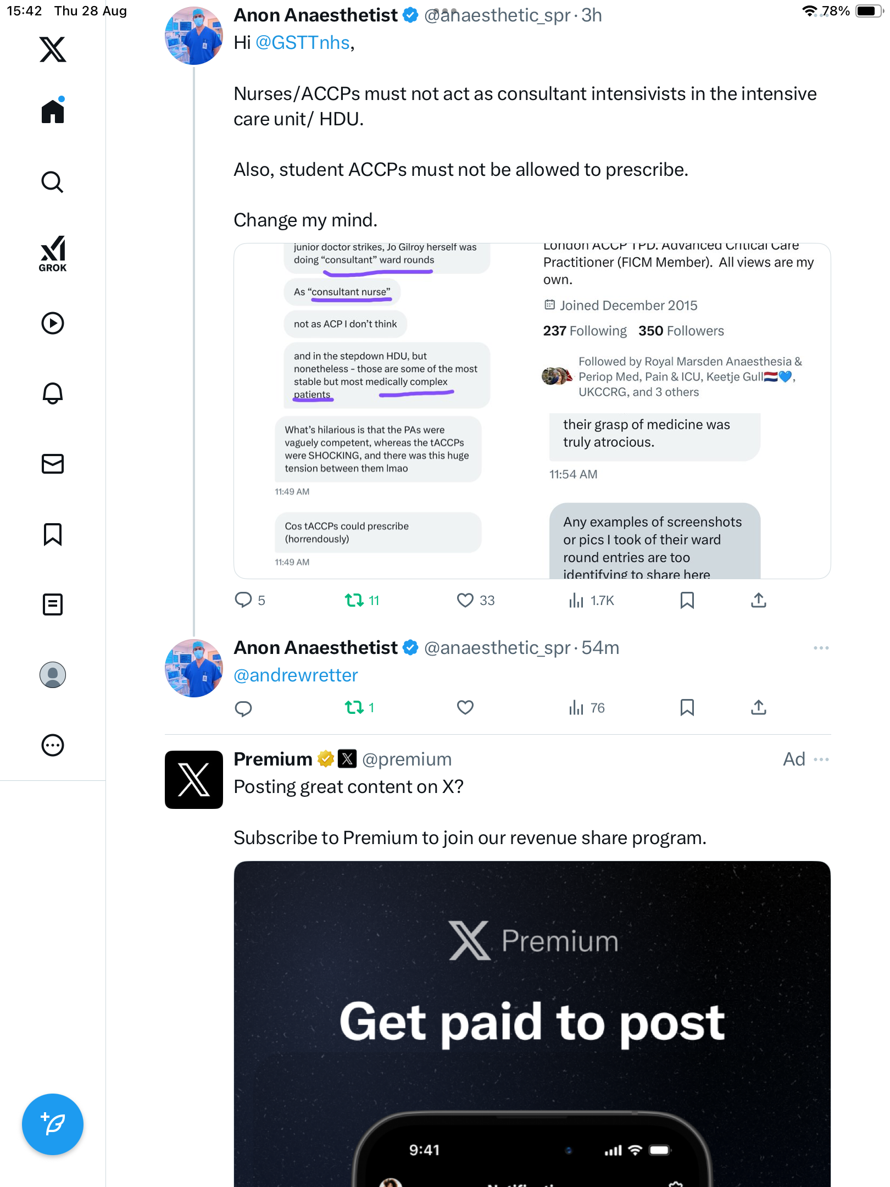
Task: Bookmark the @andrewretter reply post
Action: (x=687, y=708)
